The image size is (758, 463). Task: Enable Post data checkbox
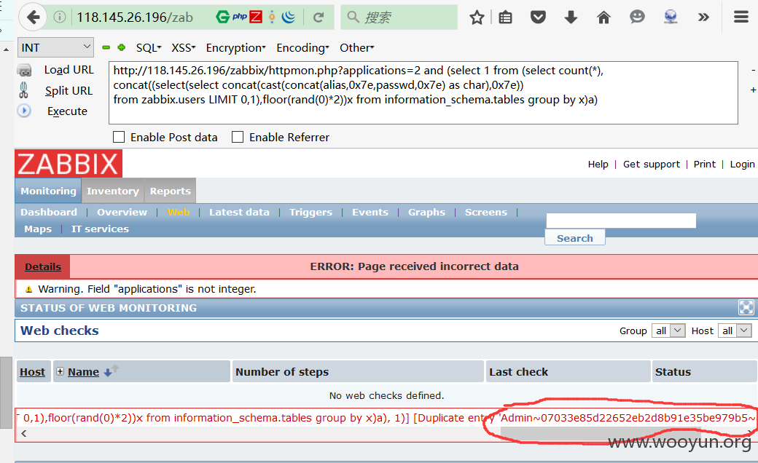tap(118, 137)
